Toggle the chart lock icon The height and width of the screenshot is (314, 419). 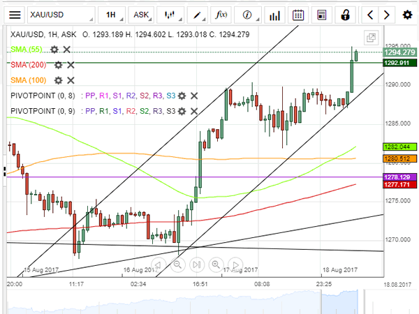click(x=345, y=14)
